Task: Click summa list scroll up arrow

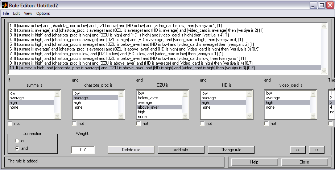Action: click(57, 93)
